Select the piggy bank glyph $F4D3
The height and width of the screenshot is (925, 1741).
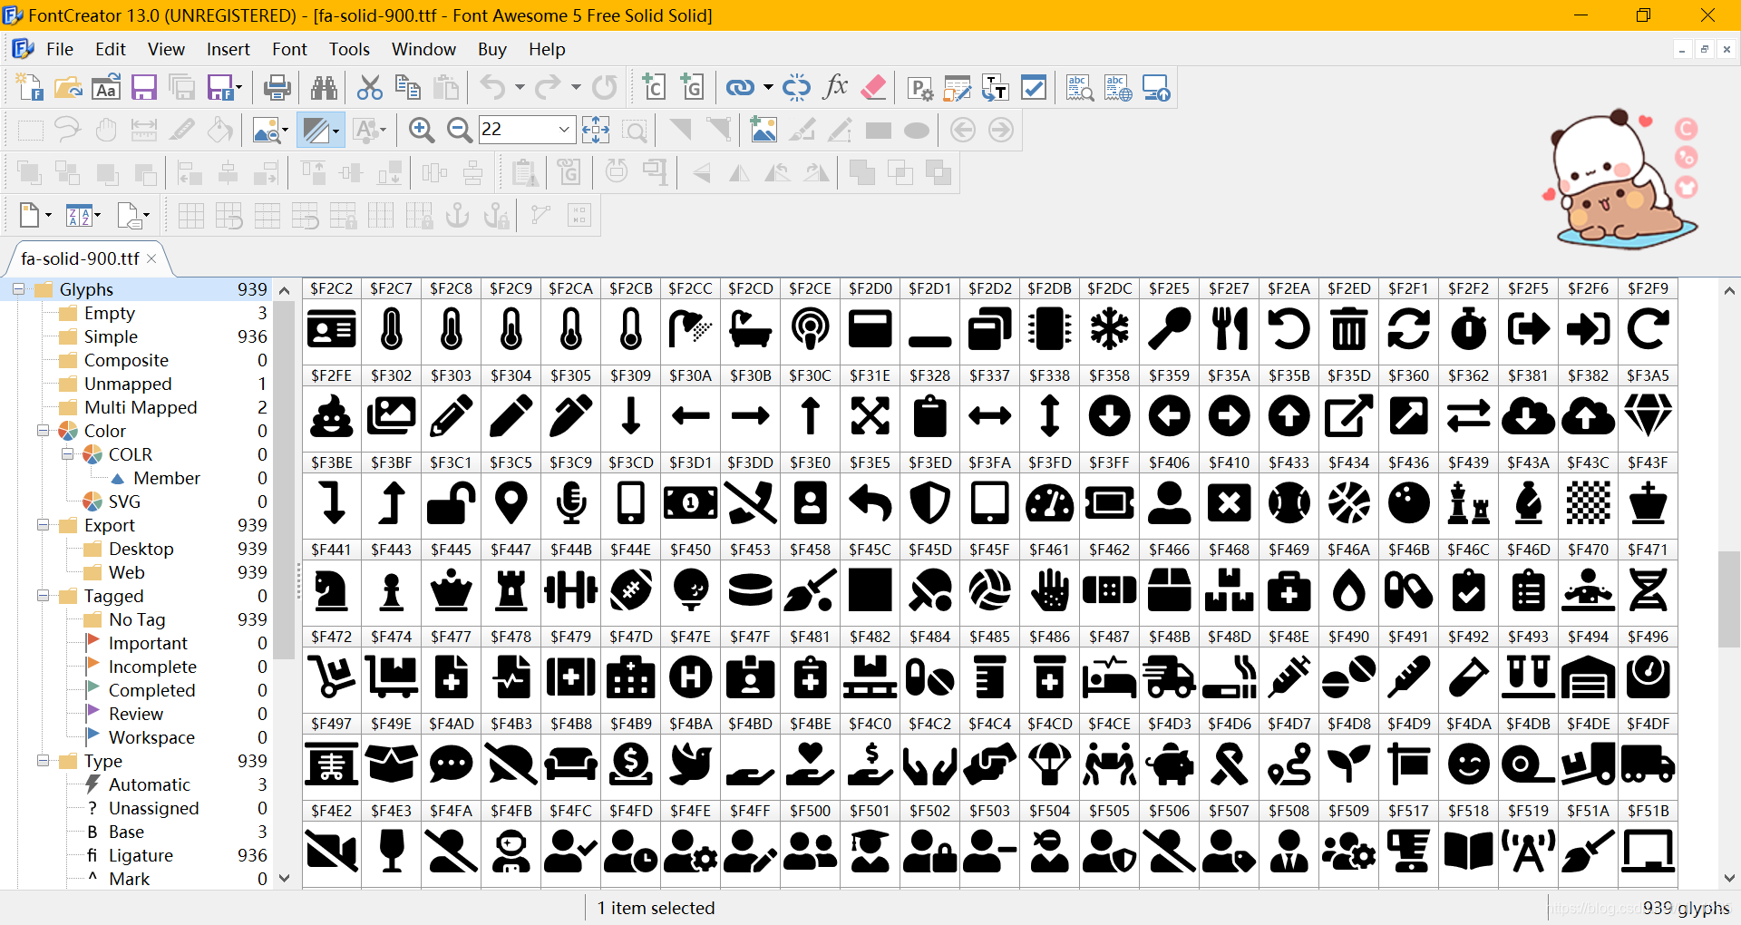1170,764
